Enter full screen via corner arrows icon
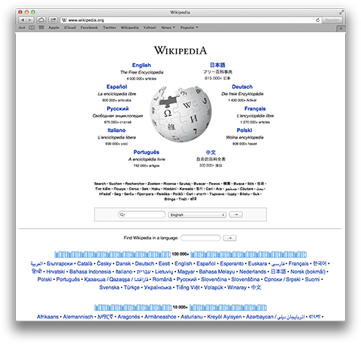The height and width of the screenshot is (344, 361). tap(341, 12)
